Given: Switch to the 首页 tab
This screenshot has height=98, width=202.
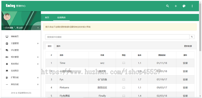Looking at the screenshot, I should [x=47, y=18].
